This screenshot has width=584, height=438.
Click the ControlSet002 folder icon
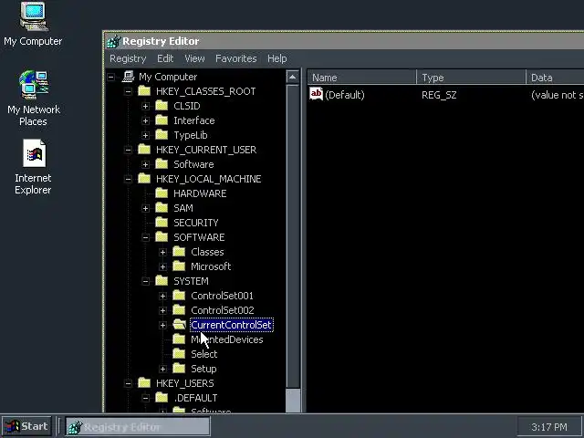tap(179, 310)
